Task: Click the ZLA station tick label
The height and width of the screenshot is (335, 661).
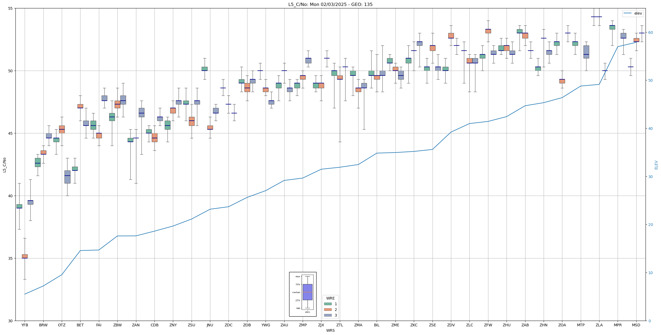Action: [x=599, y=325]
